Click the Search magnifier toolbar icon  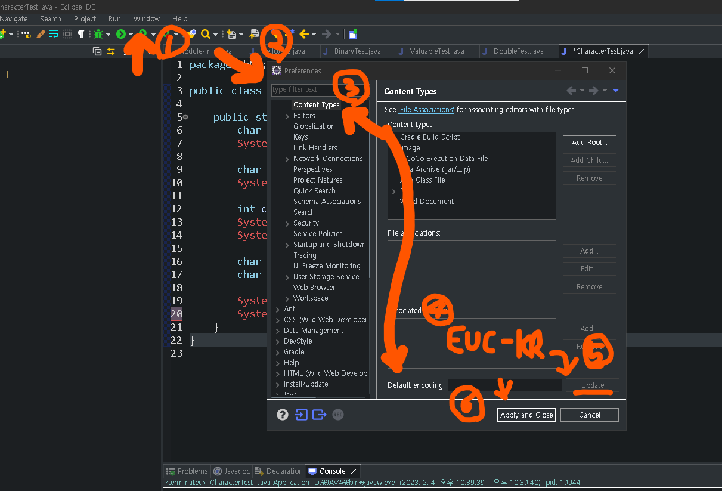(x=205, y=34)
